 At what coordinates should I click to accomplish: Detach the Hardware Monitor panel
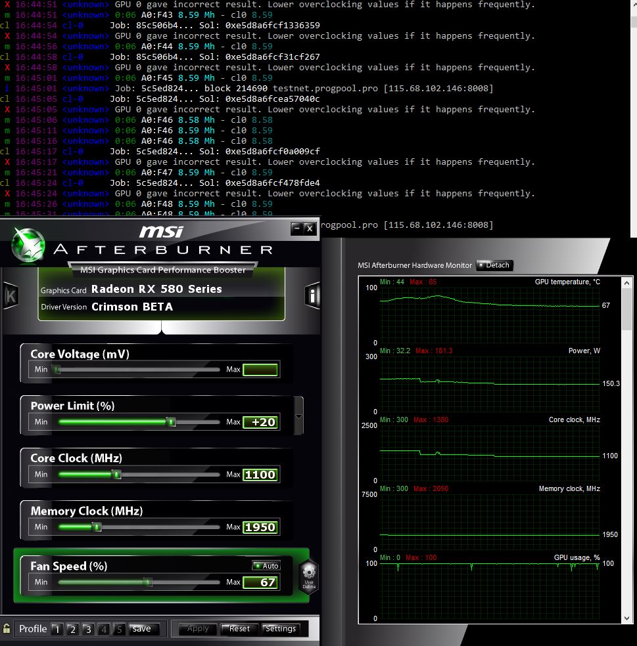point(494,265)
